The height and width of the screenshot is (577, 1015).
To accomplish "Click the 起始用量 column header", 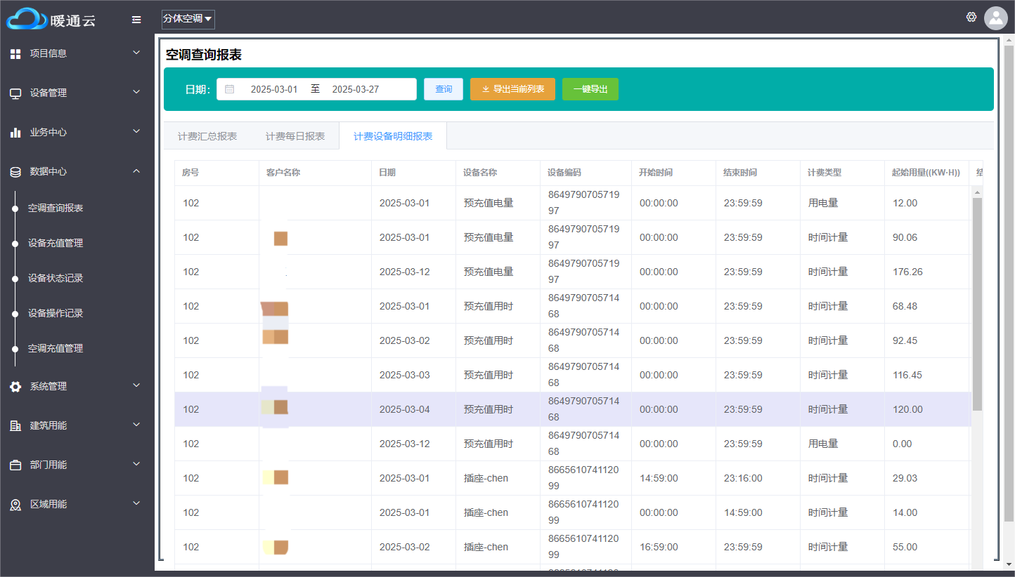I will (x=926, y=173).
